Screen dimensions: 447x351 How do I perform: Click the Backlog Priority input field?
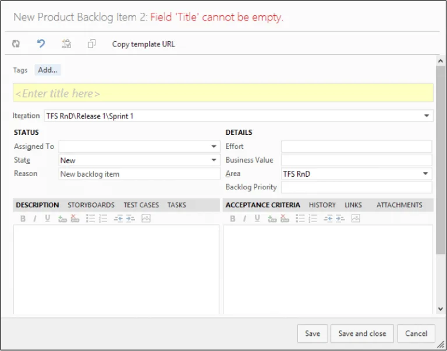pyautogui.click(x=356, y=187)
